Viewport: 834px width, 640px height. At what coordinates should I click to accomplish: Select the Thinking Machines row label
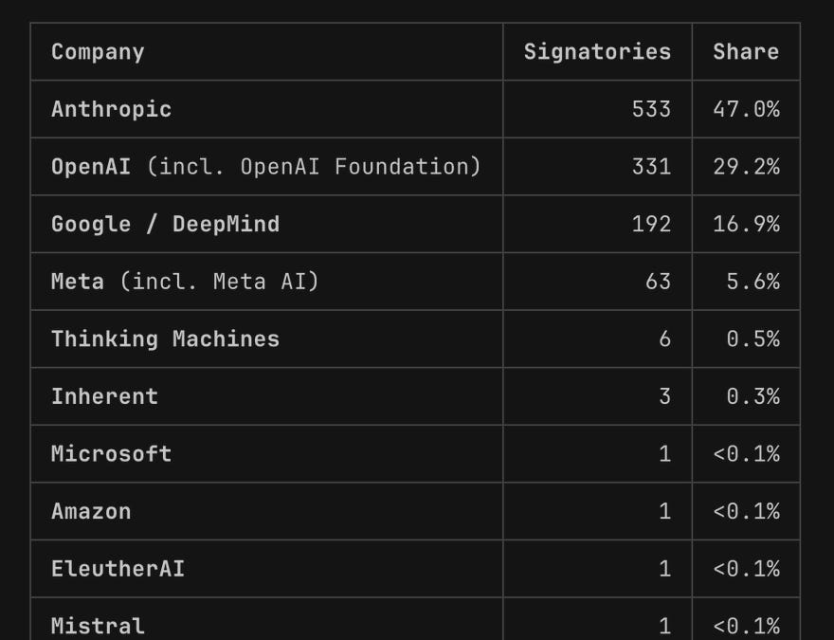pos(166,339)
